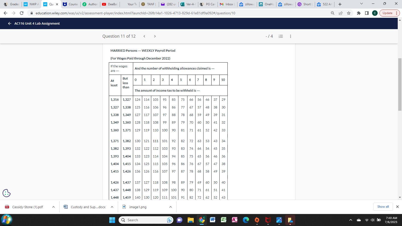Open a new browser tab
This screenshot has width=402, height=226.
pos(340,4)
